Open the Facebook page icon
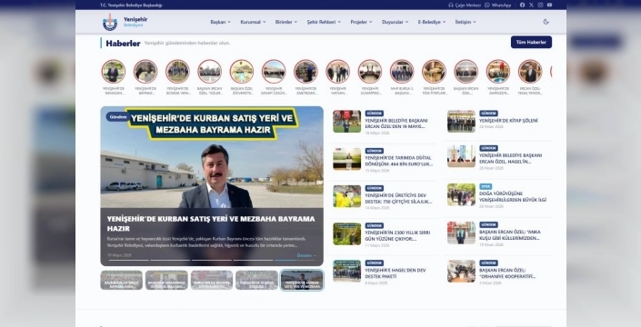This screenshot has height=327, width=641. 522,5
